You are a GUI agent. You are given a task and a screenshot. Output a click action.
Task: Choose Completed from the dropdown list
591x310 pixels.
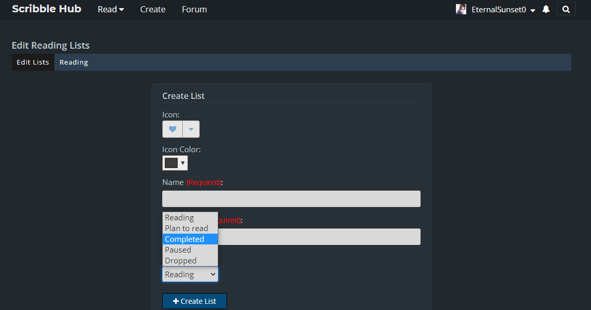coord(185,239)
